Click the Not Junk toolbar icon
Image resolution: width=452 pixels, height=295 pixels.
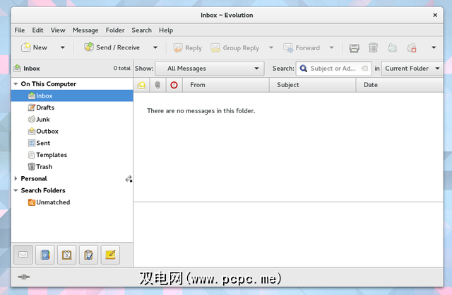click(x=412, y=48)
